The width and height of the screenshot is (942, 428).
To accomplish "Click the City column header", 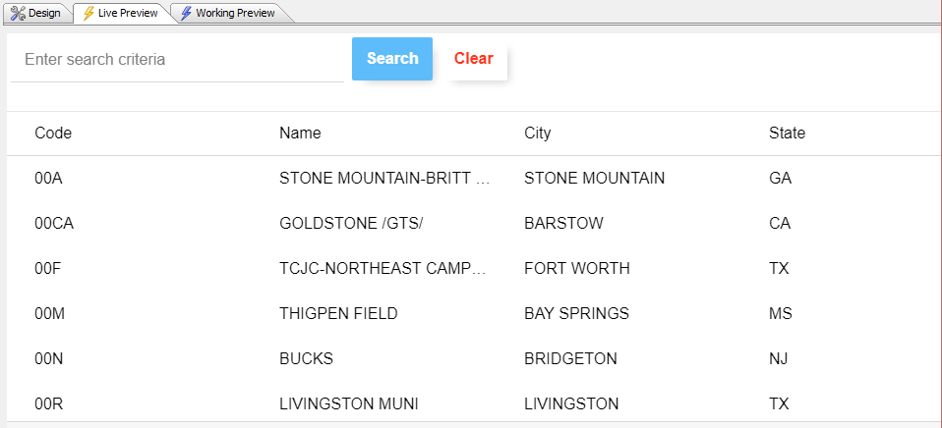I will pyautogui.click(x=537, y=134).
